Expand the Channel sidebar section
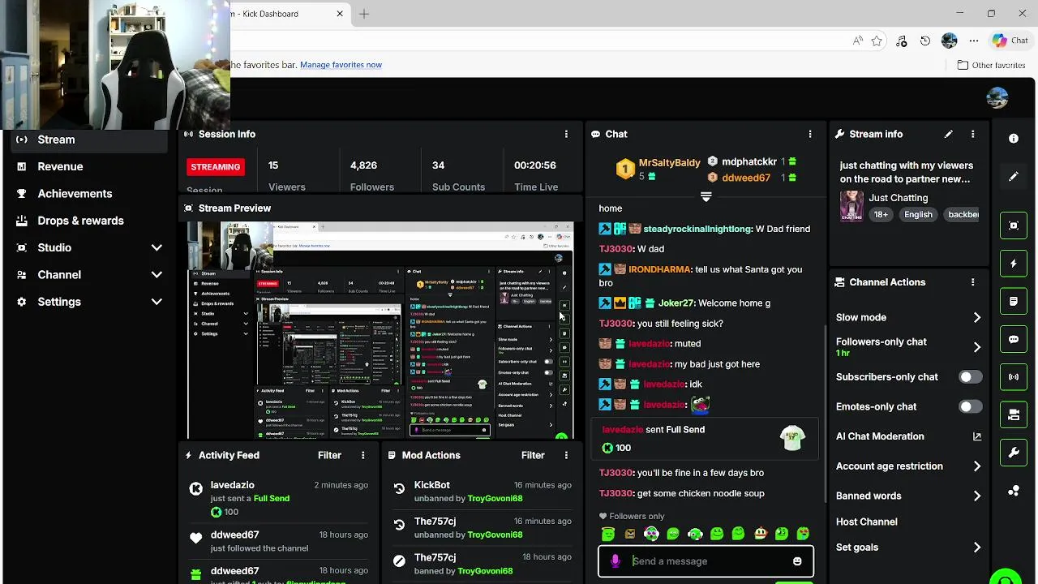The height and width of the screenshot is (584, 1038). pyautogui.click(x=157, y=275)
